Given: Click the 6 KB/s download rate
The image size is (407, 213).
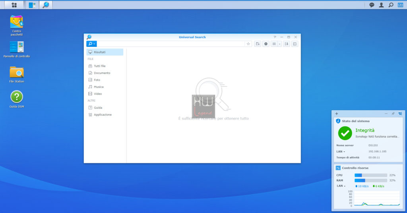Looking at the screenshot, I should (x=378, y=186).
